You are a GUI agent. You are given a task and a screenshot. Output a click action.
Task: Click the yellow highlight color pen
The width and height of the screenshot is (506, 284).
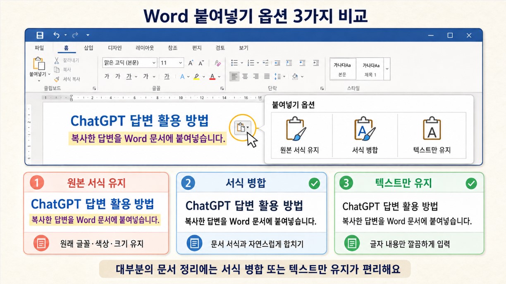click(x=196, y=76)
